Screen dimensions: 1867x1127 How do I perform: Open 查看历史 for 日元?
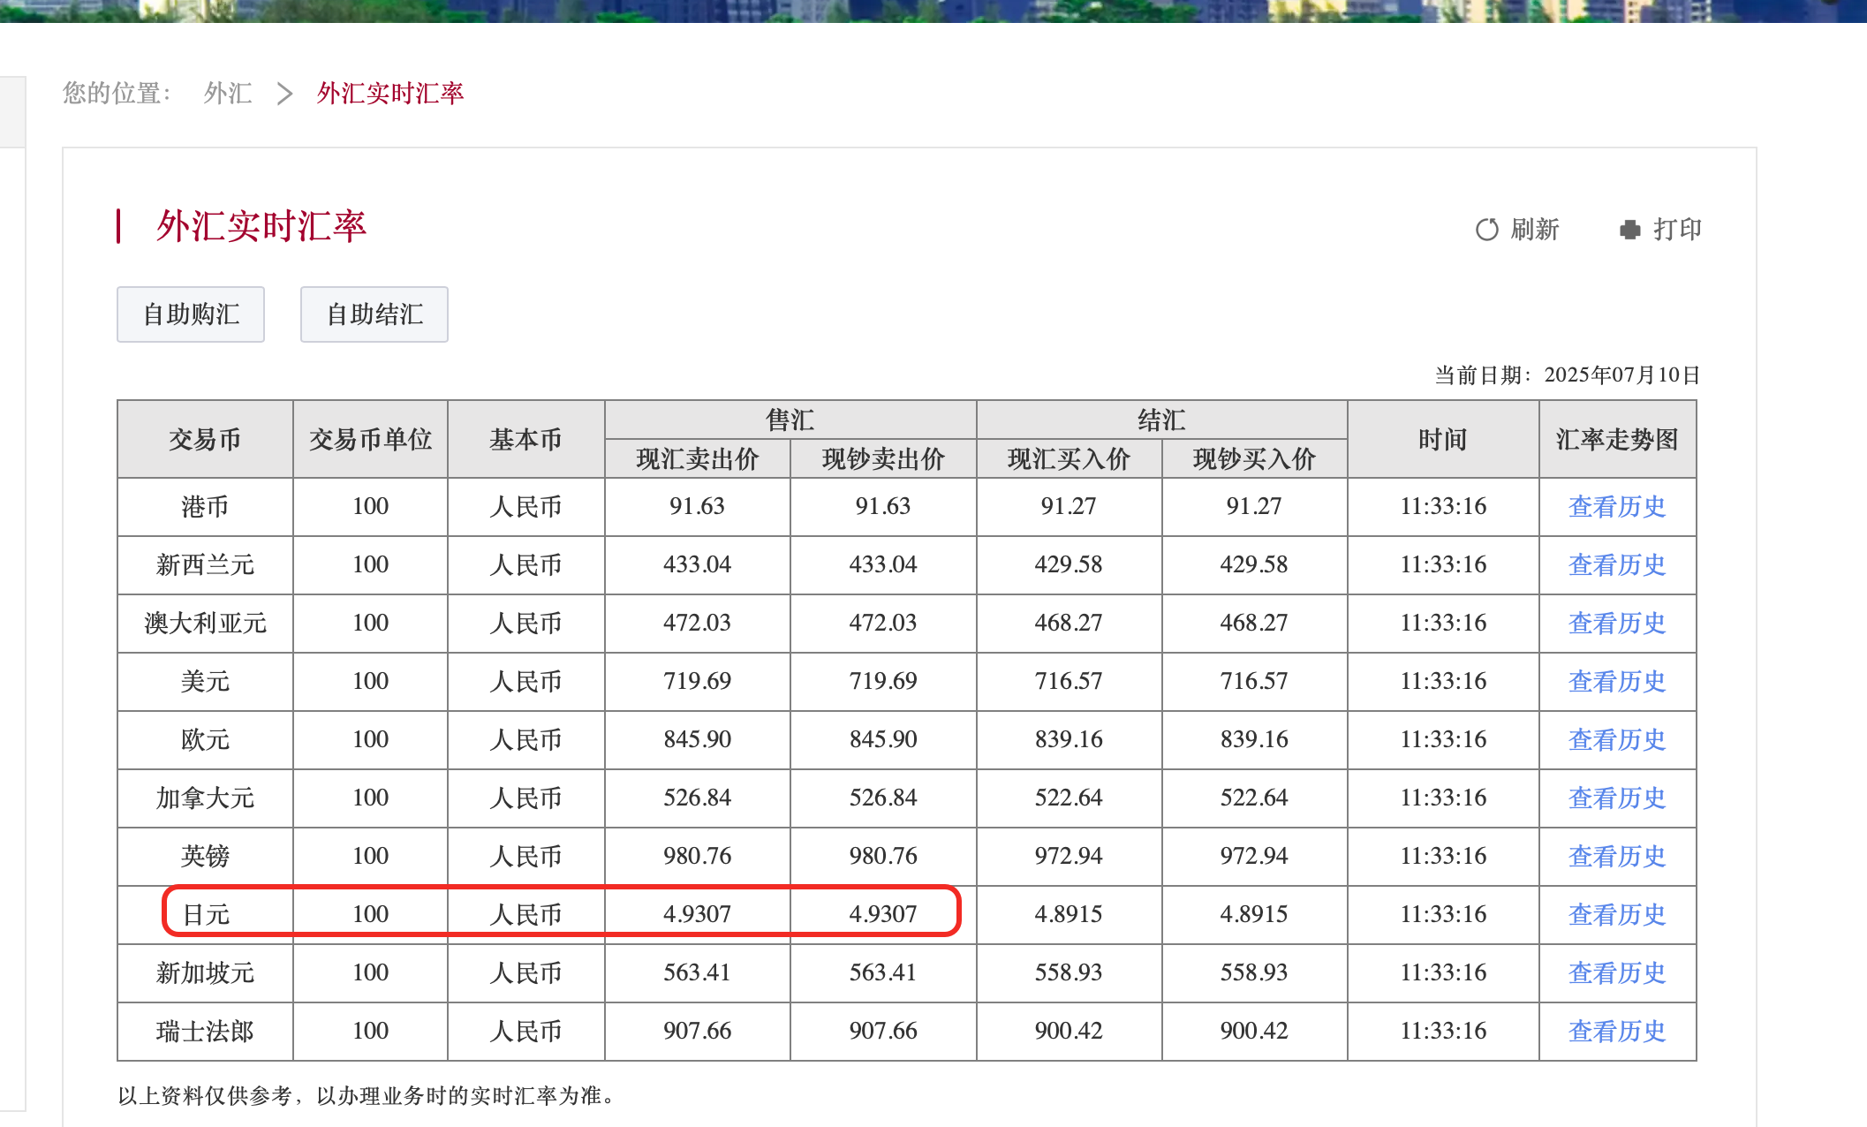click(x=1616, y=915)
